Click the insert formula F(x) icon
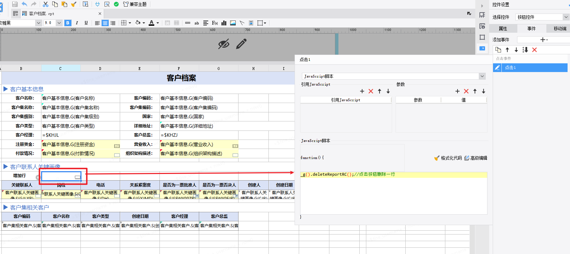The height and width of the screenshot is (254, 570). (x=215, y=23)
